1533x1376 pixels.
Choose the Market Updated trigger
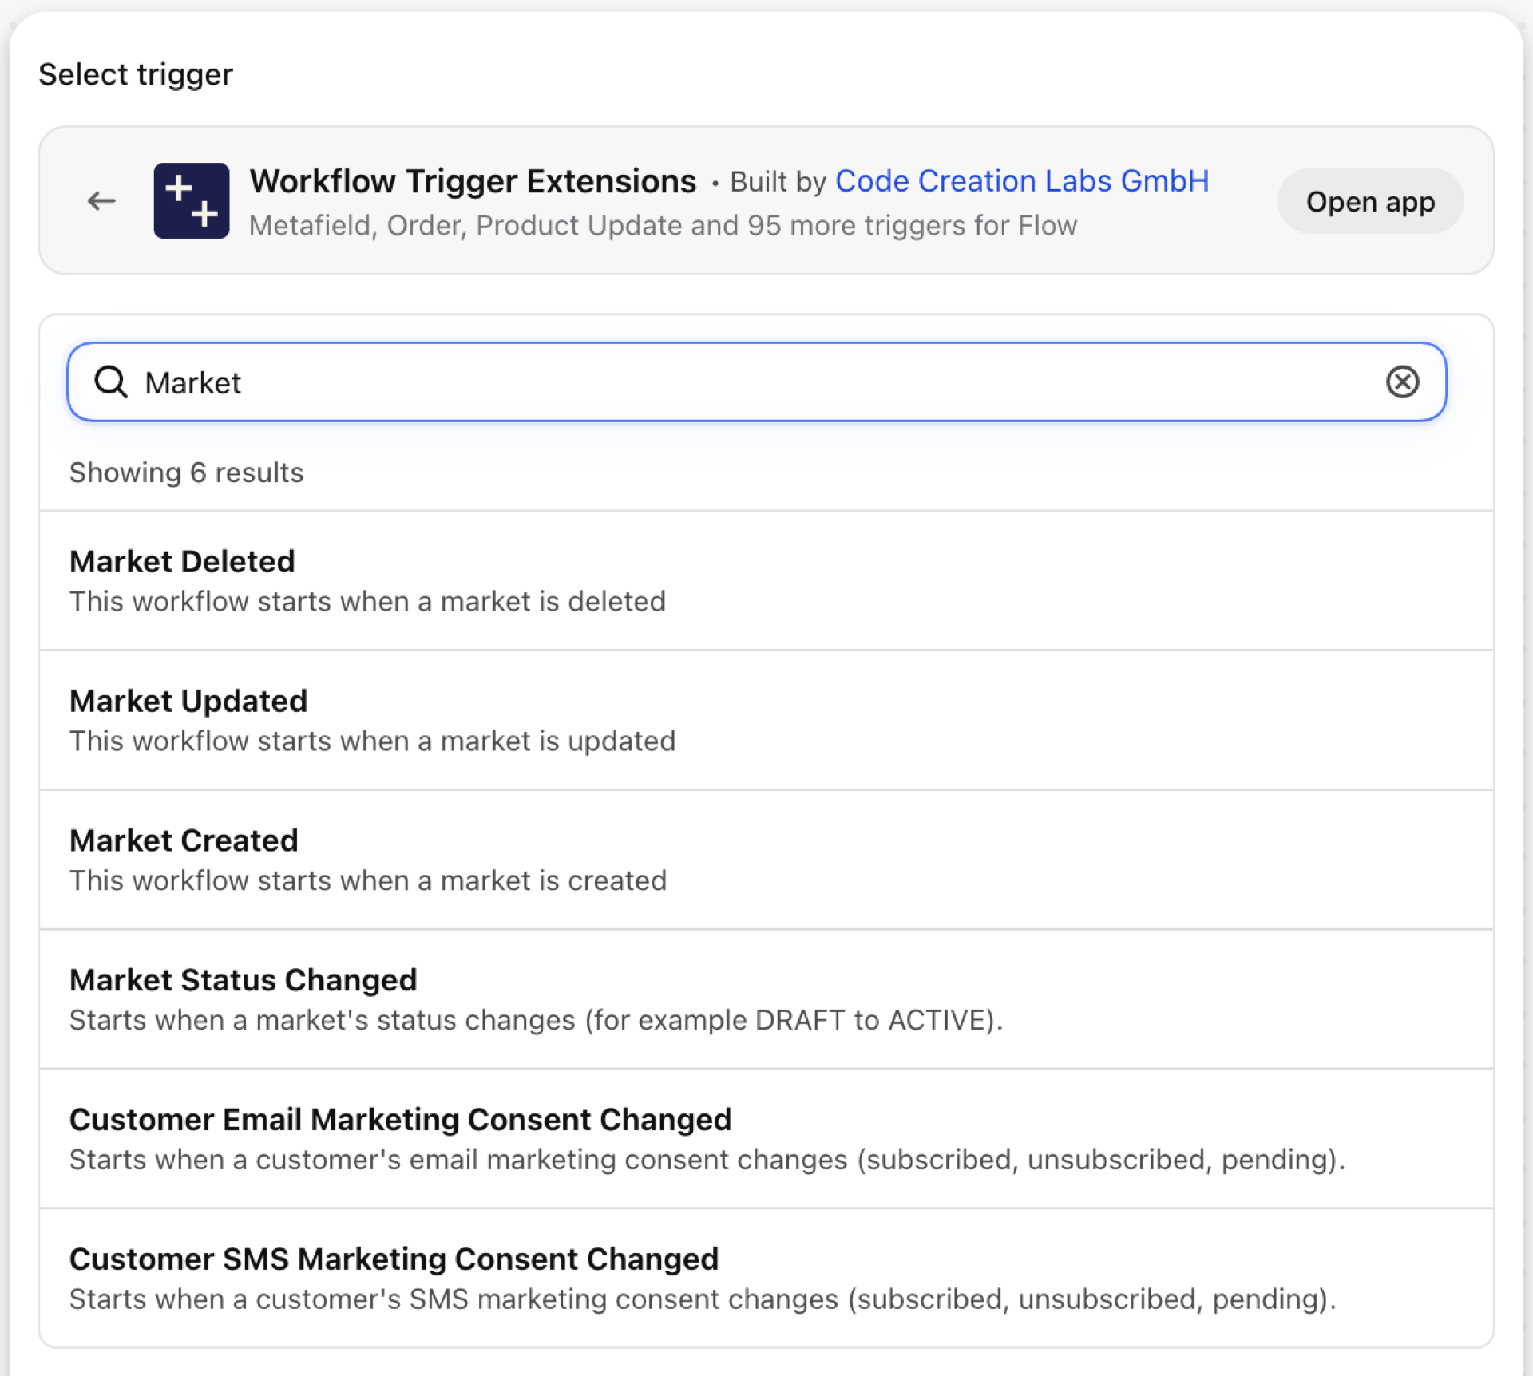(x=766, y=720)
